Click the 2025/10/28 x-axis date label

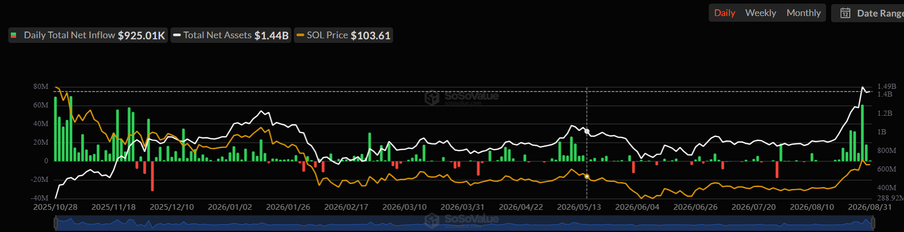point(55,207)
